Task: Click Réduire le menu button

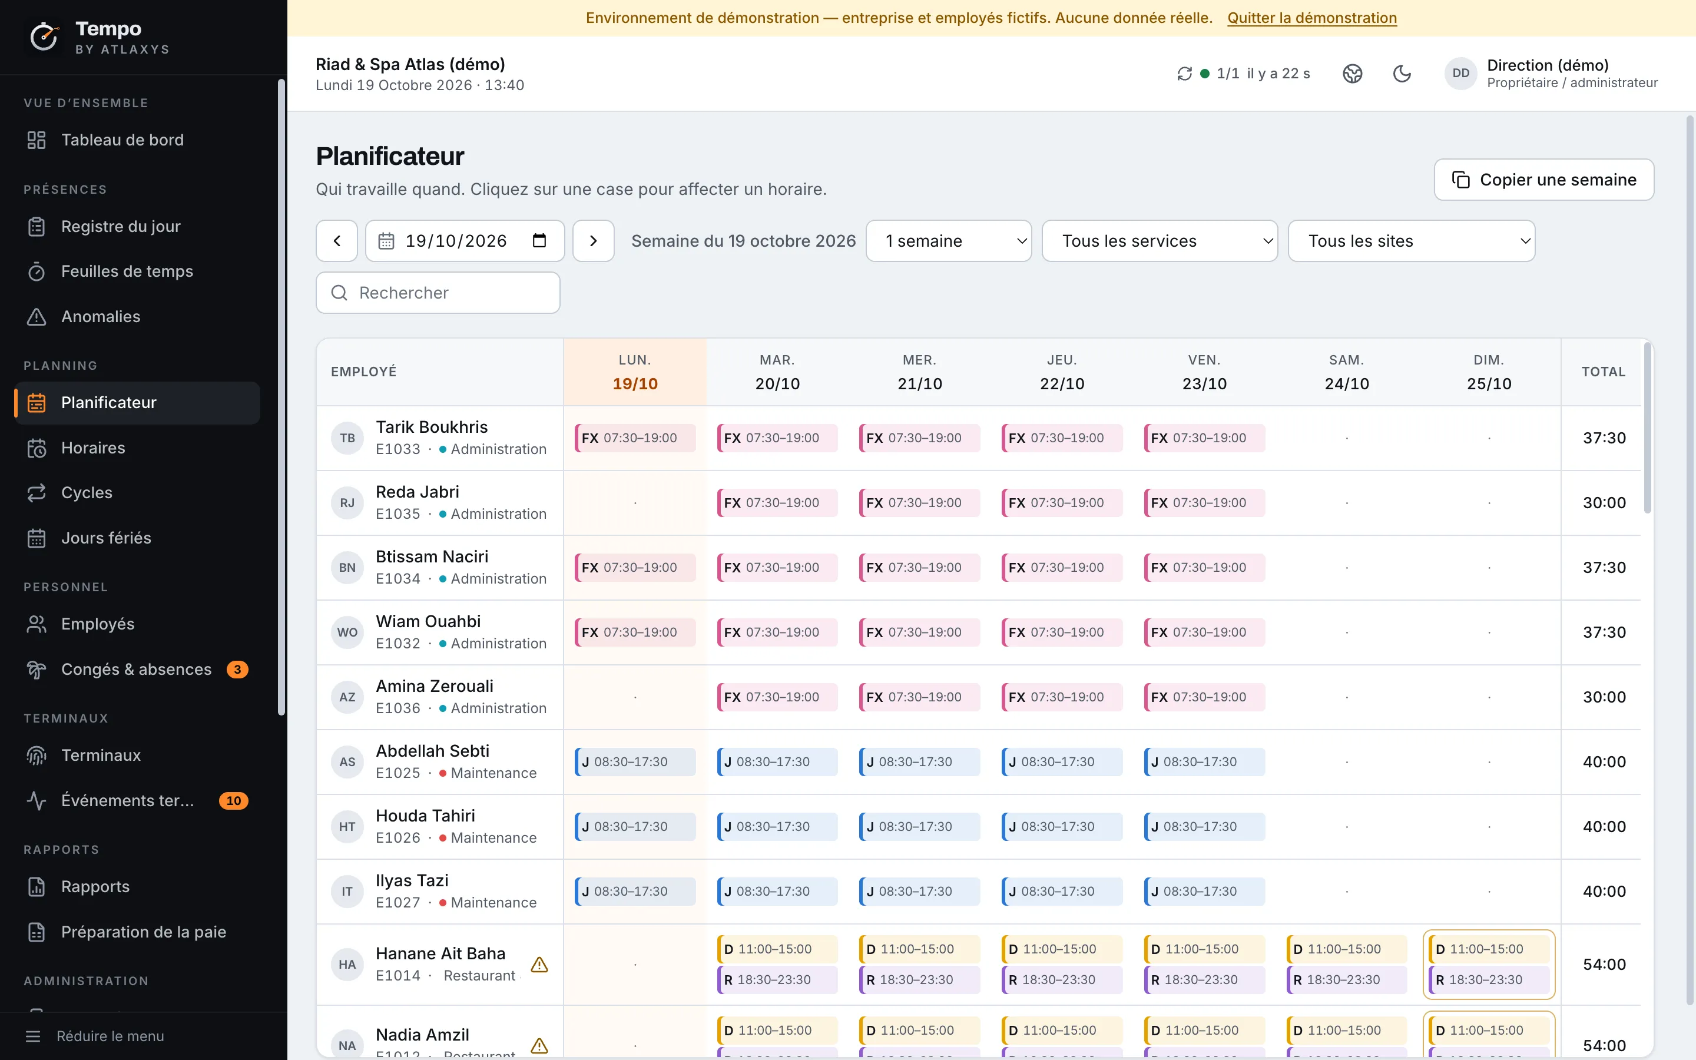Action: [x=95, y=1036]
